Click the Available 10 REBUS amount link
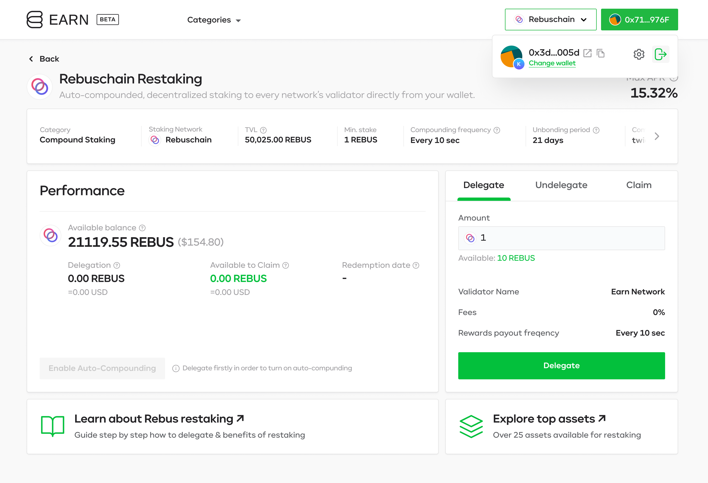Screen dimensions: 708x483 516,258
